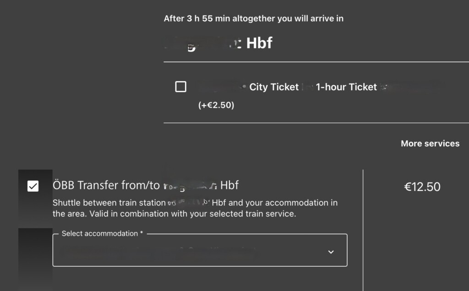Click the empty City Ticket checkbox square
This screenshot has width=469, height=291.
pos(180,86)
